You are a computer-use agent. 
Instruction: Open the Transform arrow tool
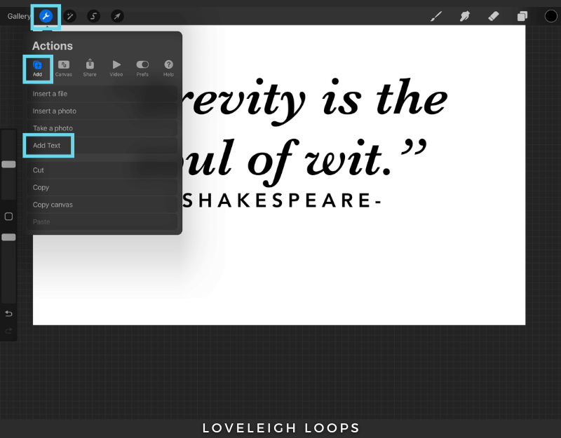coord(117,15)
